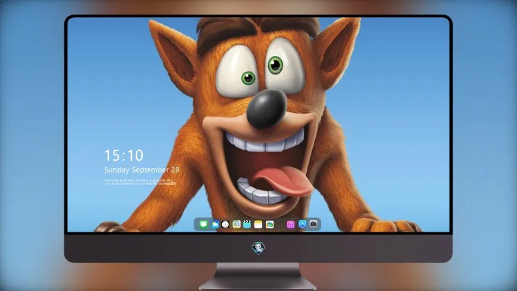Open the teal clapperboard video app
The image size is (517, 291).
[x=247, y=224]
